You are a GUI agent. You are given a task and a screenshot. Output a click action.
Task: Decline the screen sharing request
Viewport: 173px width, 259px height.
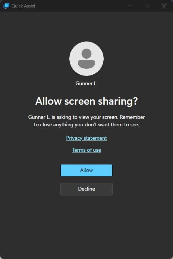[86, 189]
